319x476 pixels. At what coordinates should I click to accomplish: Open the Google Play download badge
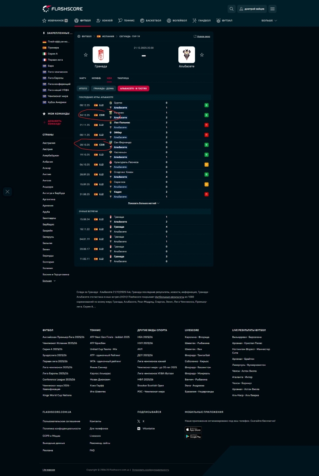193,436
